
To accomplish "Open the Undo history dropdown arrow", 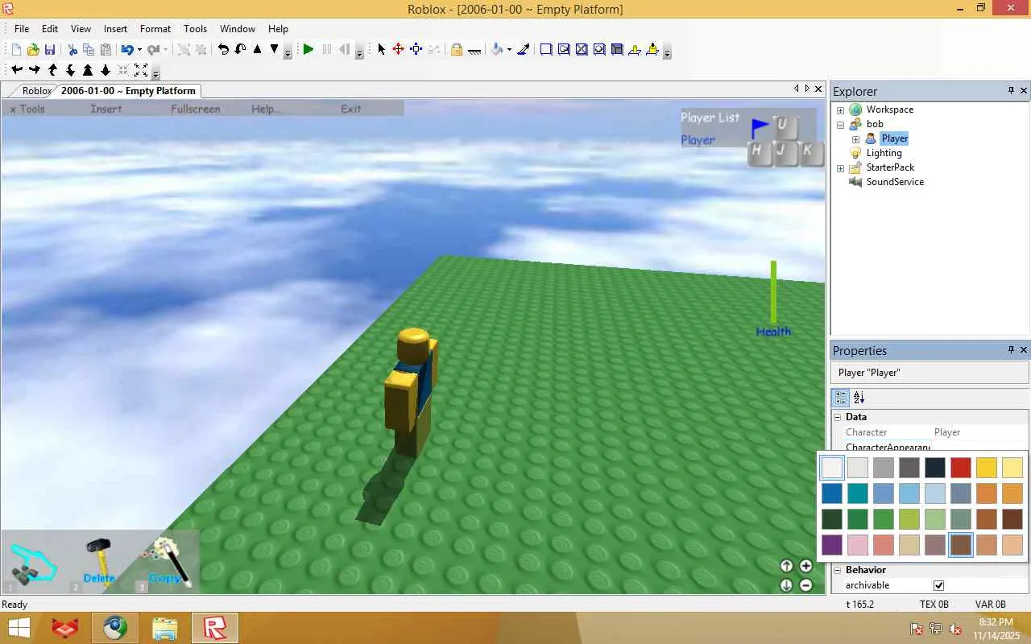I will coord(139,50).
